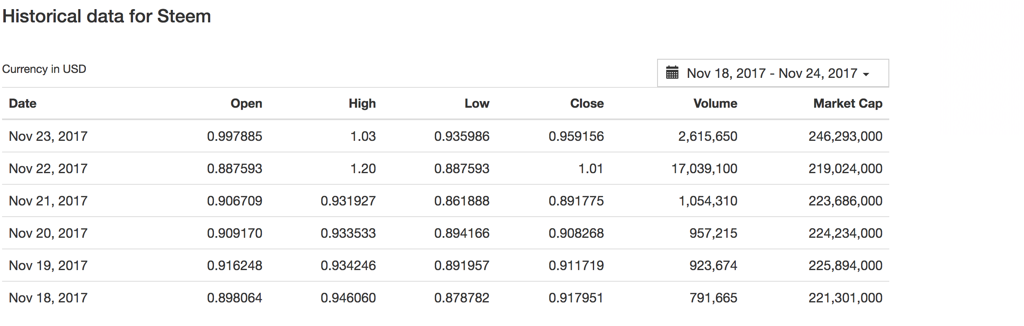Open the date range dropdown arrow
Screen dimensions: 1024x326
(866, 75)
